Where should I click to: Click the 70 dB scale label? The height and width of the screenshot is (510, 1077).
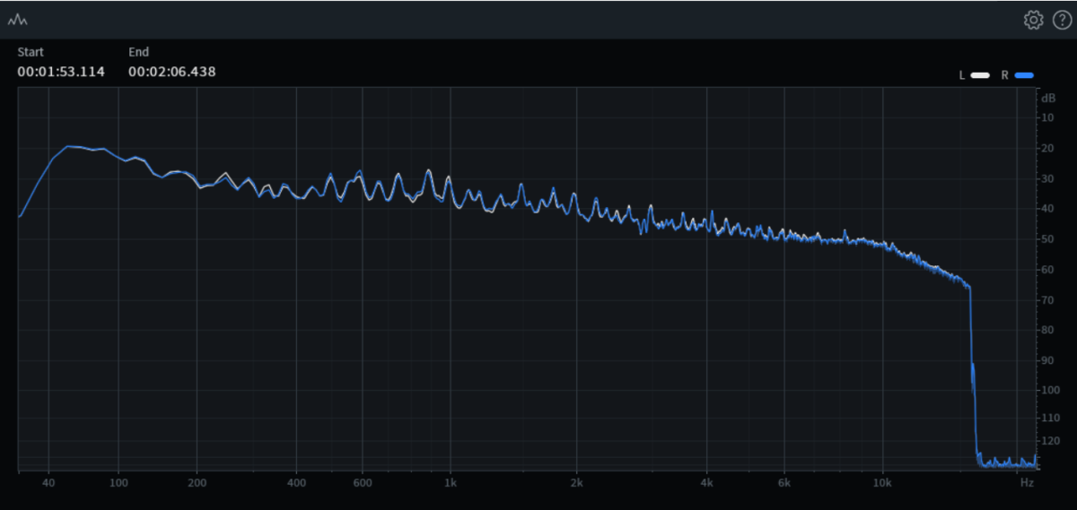pyautogui.click(x=1048, y=299)
